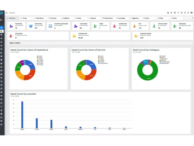Click the Vacancies card icon
This screenshot has width=194, height=146.
pyautogui.click(x=76, y=26)
